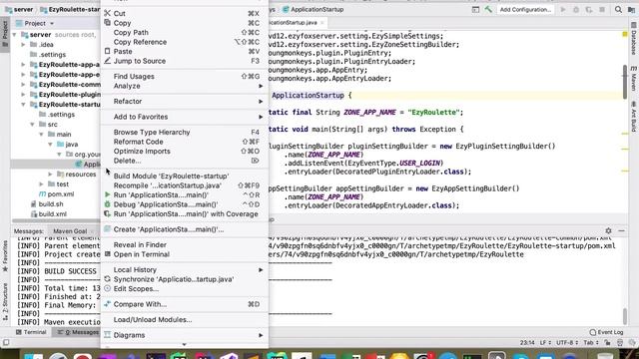
Task: Click the UTF-8 encoding selector
Action: [566, 343]
